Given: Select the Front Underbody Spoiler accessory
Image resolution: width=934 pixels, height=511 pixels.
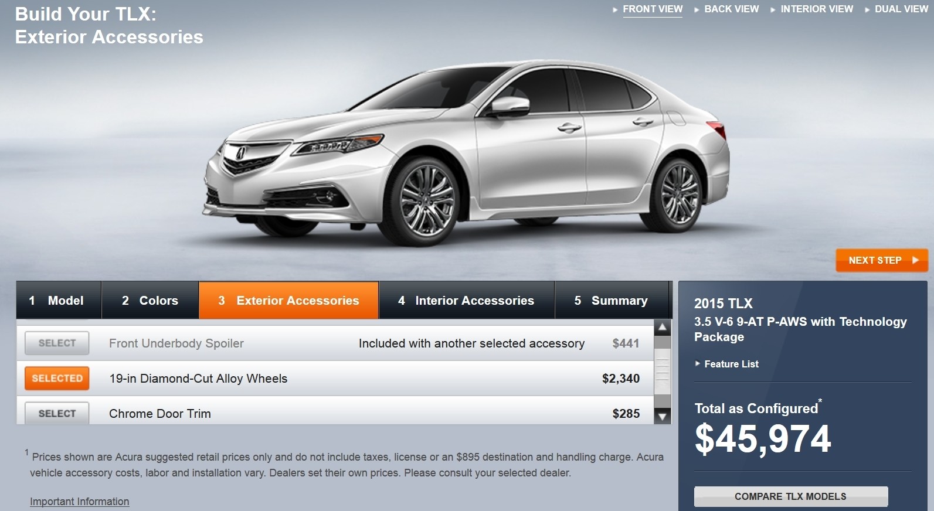Looking at the screenshot, I should point(57,343).
